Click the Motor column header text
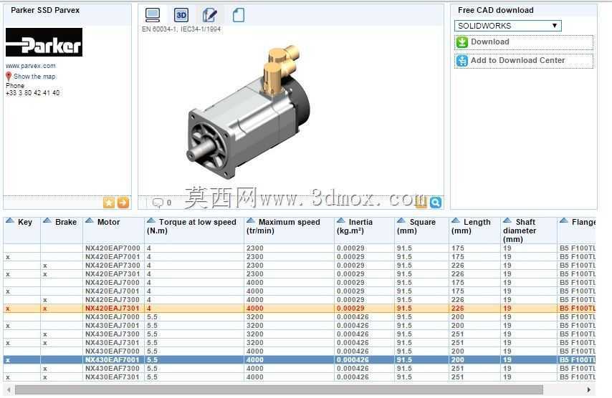Image resolution: width=612 pixels, height=398 pixels. click(108, 222)
